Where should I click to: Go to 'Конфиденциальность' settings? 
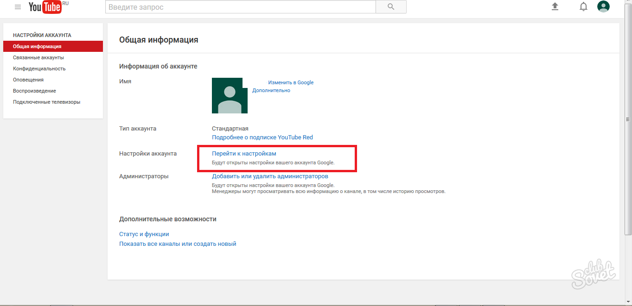(39, 69)
